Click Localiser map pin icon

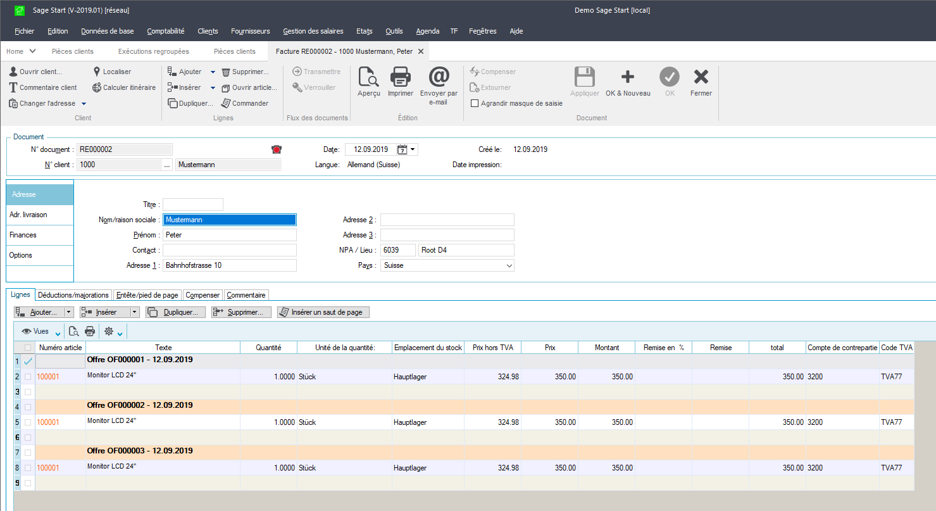(x=97, y=72)
